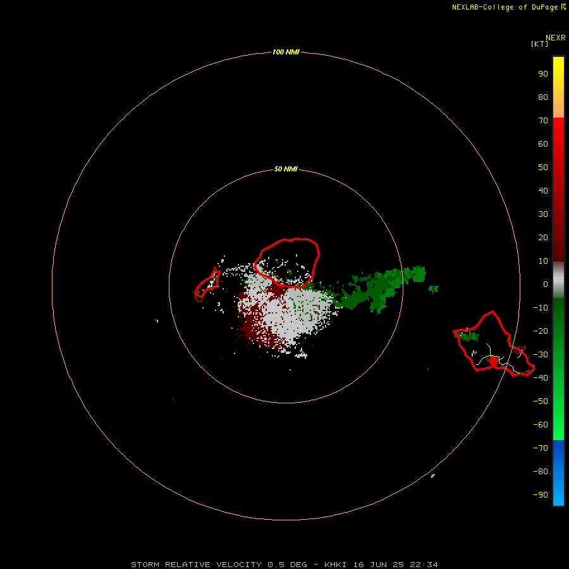
Task: Pick the bright red segment of the color bar
Action: (x=558, y=134)
